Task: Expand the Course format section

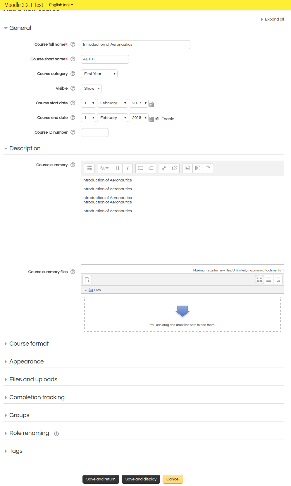Action: (29, 344)
